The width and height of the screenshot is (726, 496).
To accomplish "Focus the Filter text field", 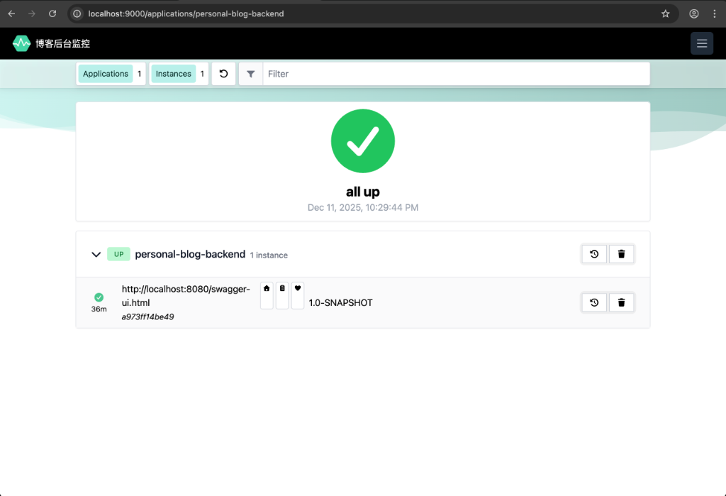I will coord(454,74).
